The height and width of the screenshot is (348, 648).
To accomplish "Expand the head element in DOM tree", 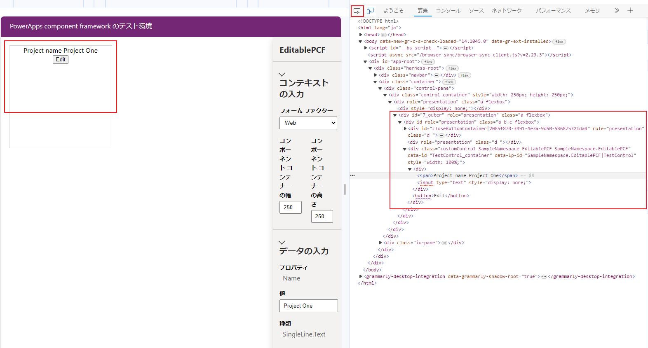I will [361, 35].
